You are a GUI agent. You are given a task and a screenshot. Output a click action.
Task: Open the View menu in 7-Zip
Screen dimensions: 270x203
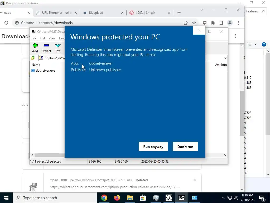[52, 38]
